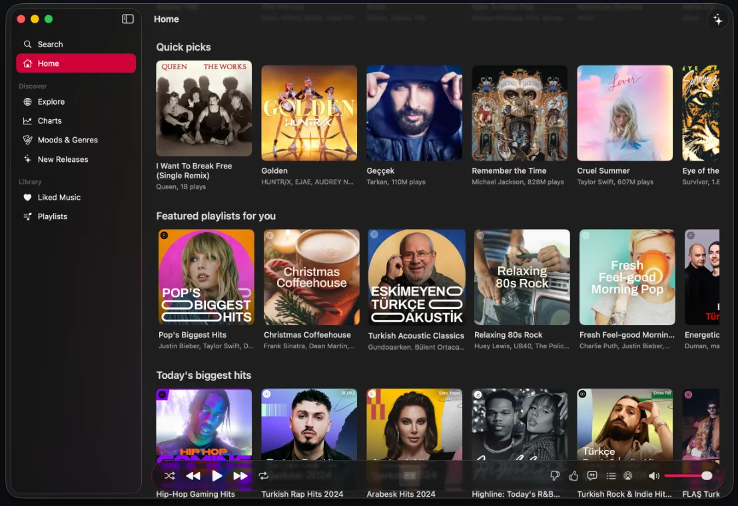Image resolution: width=738 pixels, height=506 pixels.
Task: Open Christmas Coffeehouse playlist cover
Action: click(x=312, y=277)
